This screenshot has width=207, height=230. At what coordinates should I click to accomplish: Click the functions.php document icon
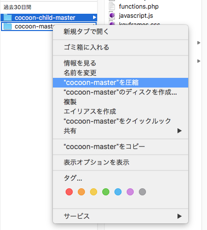[x=112, y=7]
